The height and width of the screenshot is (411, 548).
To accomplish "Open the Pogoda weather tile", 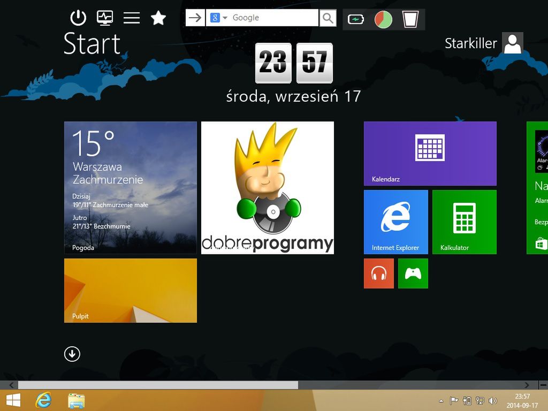I will 131,188.
